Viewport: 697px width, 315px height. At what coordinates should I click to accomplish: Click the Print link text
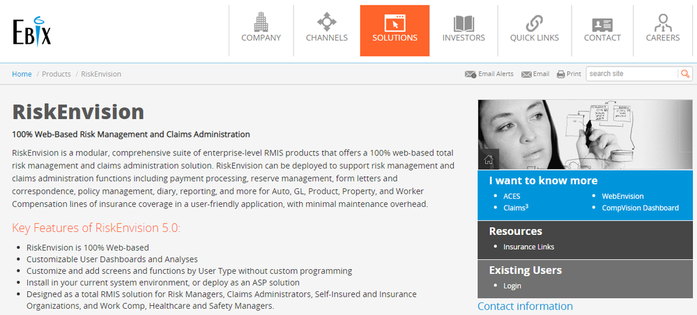pos(574,74)
